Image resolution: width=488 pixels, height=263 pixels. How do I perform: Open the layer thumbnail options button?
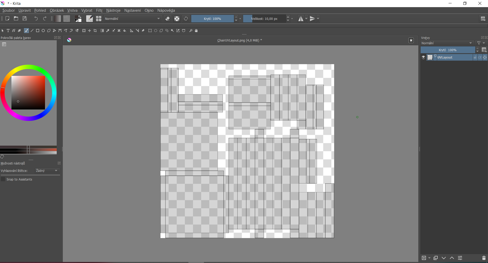pyautogui.click(x=484, y=50)
